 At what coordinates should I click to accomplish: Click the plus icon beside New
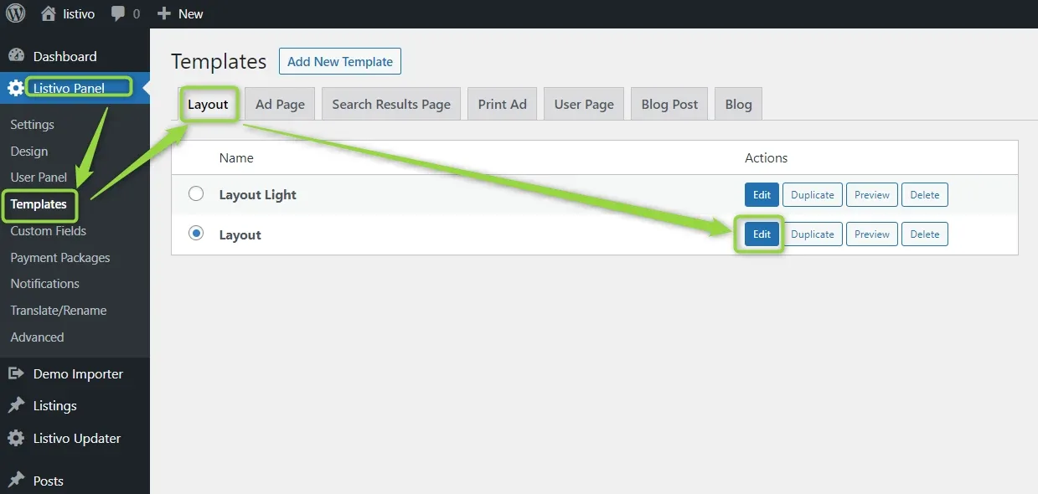(x=164, y=13)
